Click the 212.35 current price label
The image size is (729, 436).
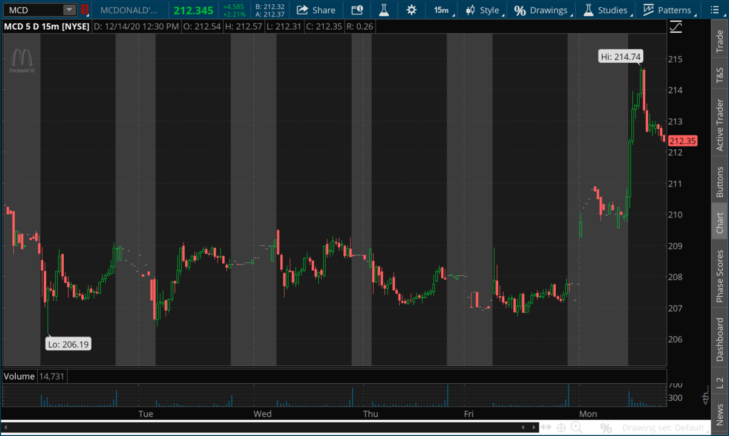click(682, 141)
